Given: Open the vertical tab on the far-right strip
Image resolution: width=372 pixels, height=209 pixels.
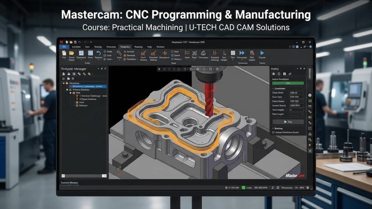Looking at the screenshot, I should tap(310, 73).
